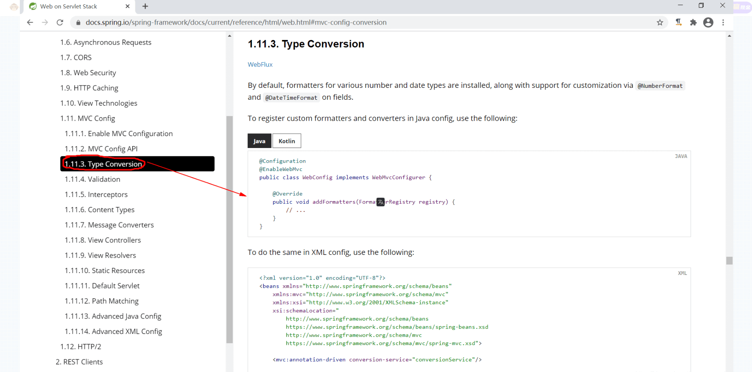This screenshot has width=752, height=372.
Task: Open 2. REST Clients chapter
Action: point(79,362)
